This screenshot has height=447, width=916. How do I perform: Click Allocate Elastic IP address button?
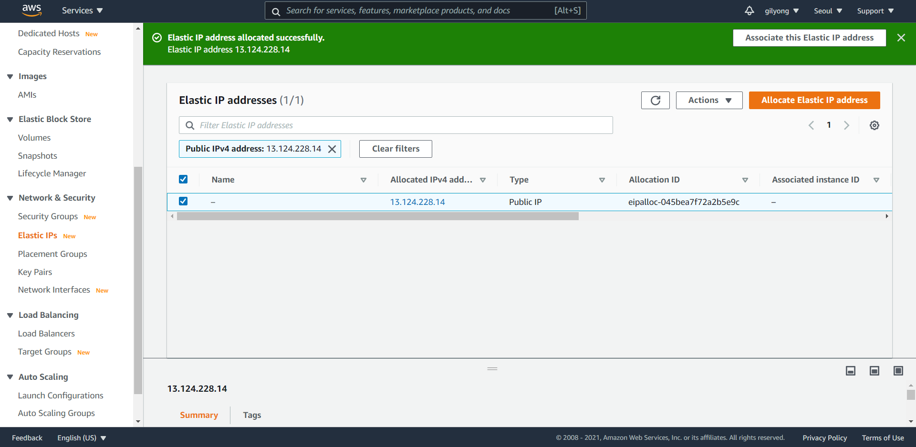pos(814,100)
